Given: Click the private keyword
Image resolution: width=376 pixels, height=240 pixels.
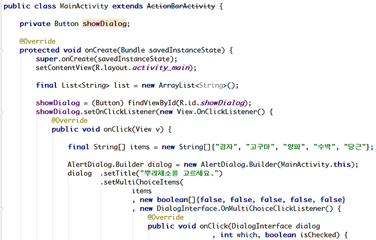Looking at the screenshot, I should point(35,23).
